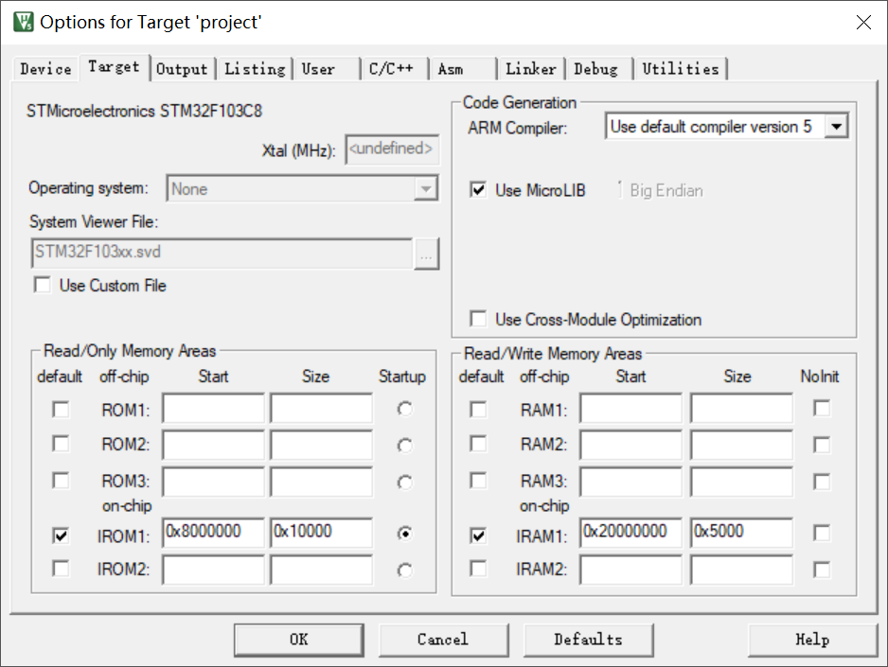Uncheck the IROM1 default checkbox
Image resolution: width=888 pixels, height=667 pixels.
point(61,535)
